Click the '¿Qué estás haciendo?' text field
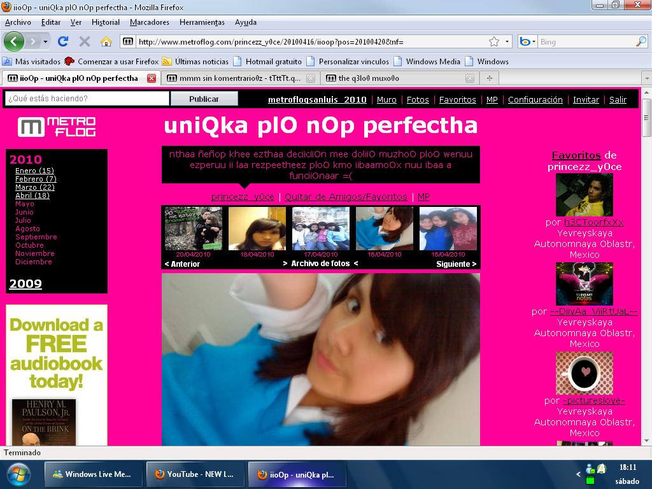Viewport: 652px width, 489px height. click(87, 99)
